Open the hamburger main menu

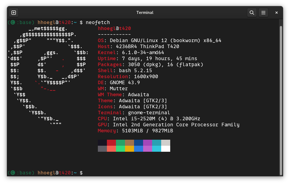coord(263,13)
